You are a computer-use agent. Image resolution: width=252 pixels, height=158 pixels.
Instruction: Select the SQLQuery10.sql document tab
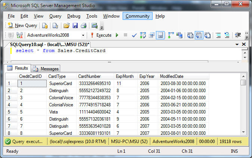coord(50,45)
